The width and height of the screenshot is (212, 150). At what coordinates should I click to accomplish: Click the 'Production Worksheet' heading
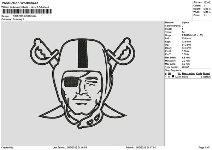(20, 3)
